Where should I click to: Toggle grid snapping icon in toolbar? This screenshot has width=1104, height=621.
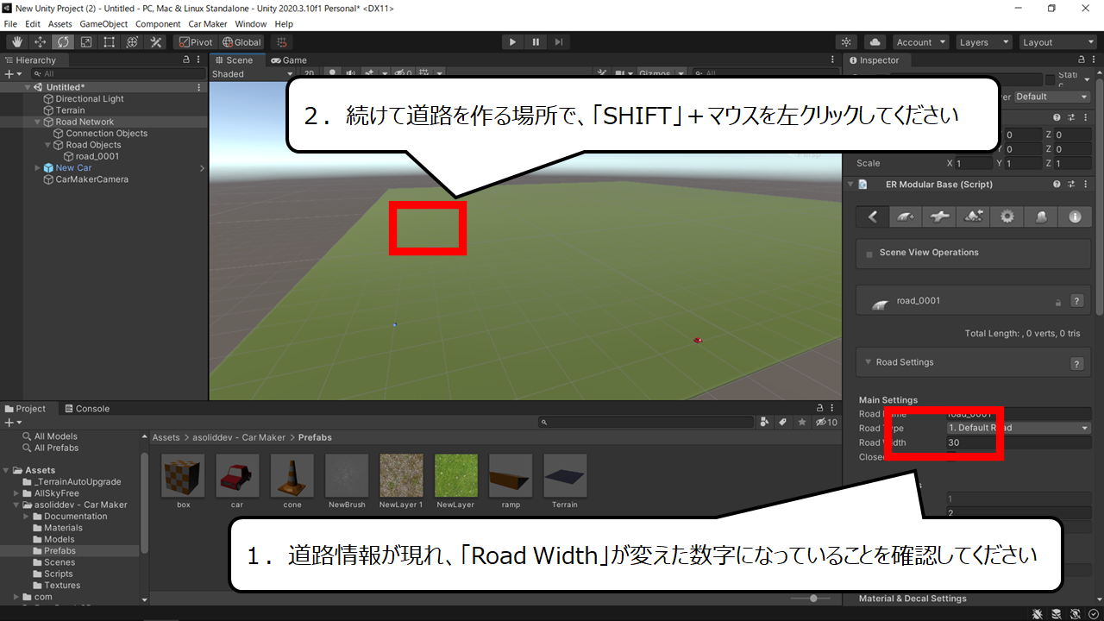tap(281, 42)
